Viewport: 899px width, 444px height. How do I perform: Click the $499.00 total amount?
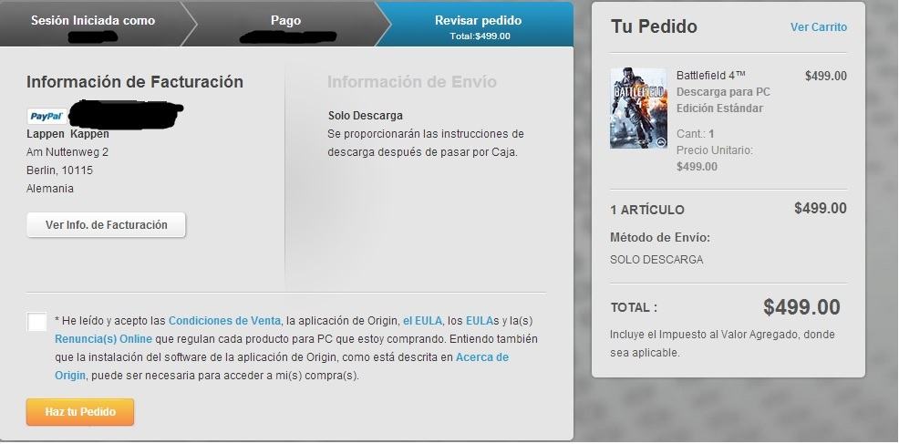pos(801,307)
